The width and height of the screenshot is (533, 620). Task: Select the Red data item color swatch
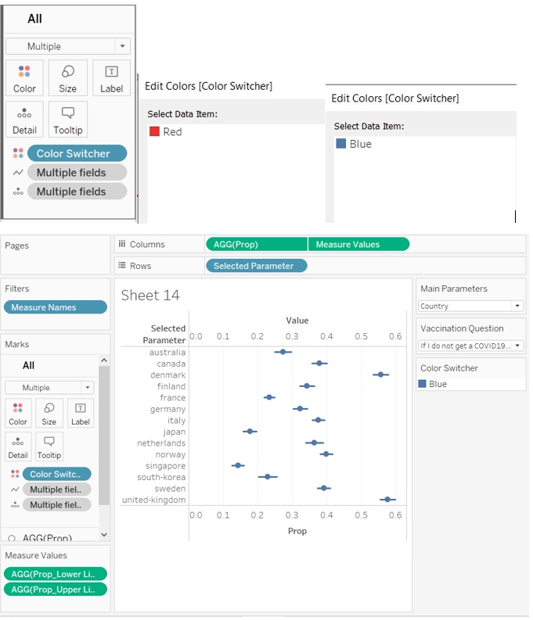[154, 131]
